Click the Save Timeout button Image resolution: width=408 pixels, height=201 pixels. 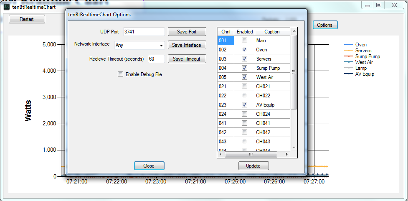pos(187,59)
